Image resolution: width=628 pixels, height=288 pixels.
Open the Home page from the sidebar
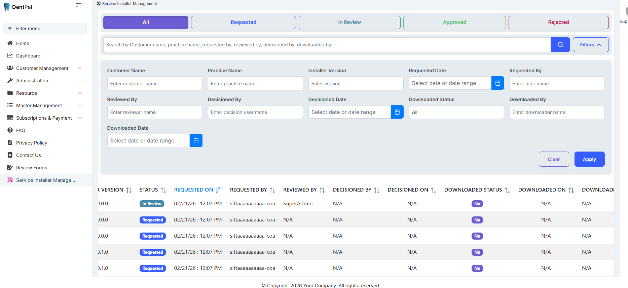coord(23,43)
